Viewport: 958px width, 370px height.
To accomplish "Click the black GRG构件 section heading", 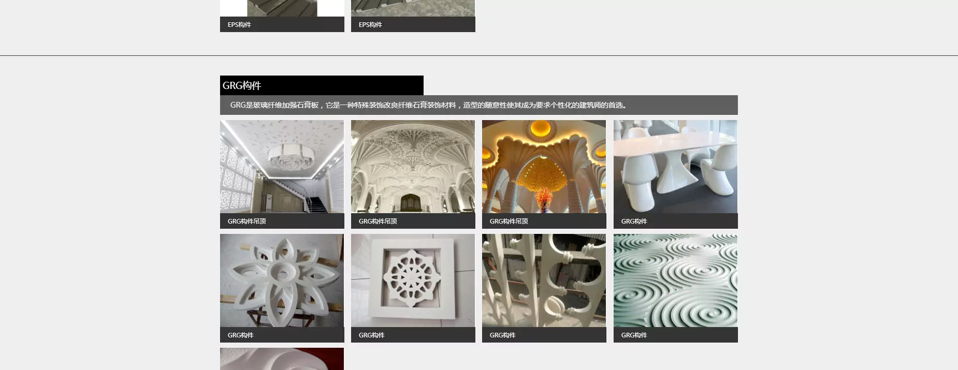I will [322, 85].
